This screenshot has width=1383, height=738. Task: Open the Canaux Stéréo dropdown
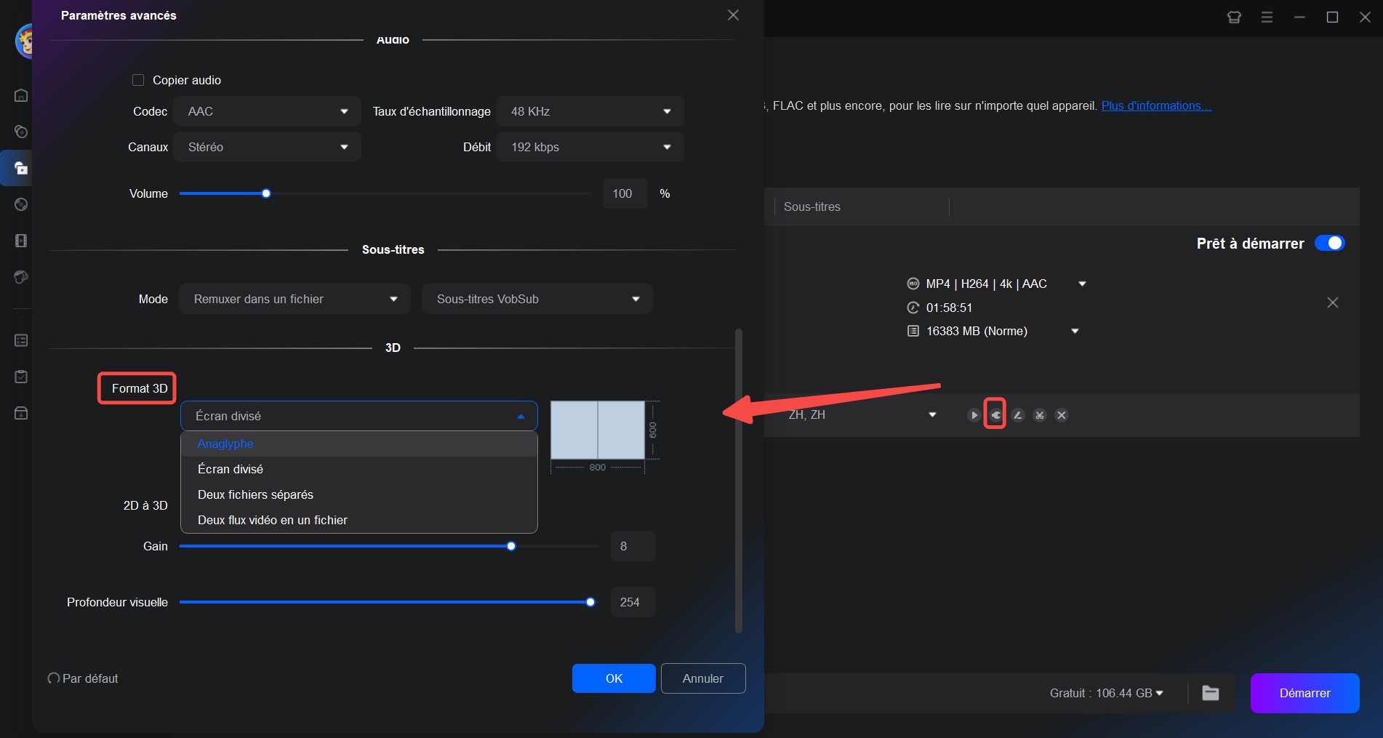(x=268, y=147)
